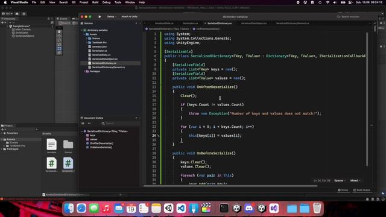Image resolution: width=386 pixels, height=217 pixels.
Task: Open the Mixed line endings selector
Action: pos(355,181)
